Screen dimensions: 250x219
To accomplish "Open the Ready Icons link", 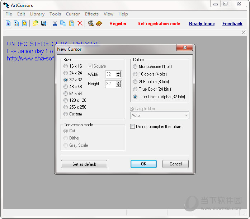I will click(x=202, y=24).
